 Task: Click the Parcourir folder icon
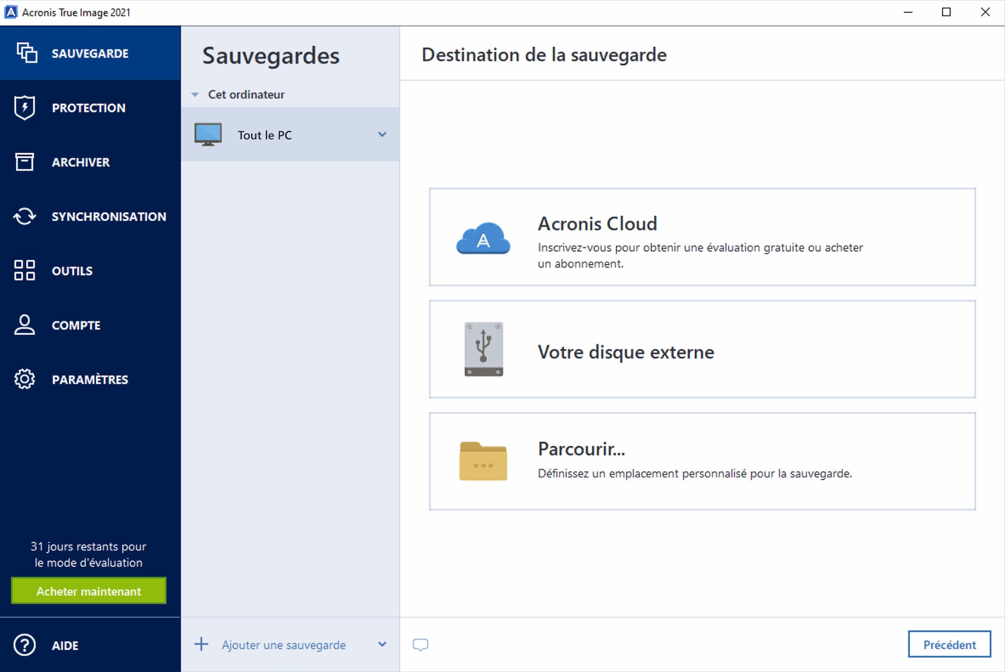coord(483,461)
